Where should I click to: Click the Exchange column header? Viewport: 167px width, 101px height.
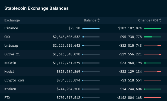[x=12, y=20]
